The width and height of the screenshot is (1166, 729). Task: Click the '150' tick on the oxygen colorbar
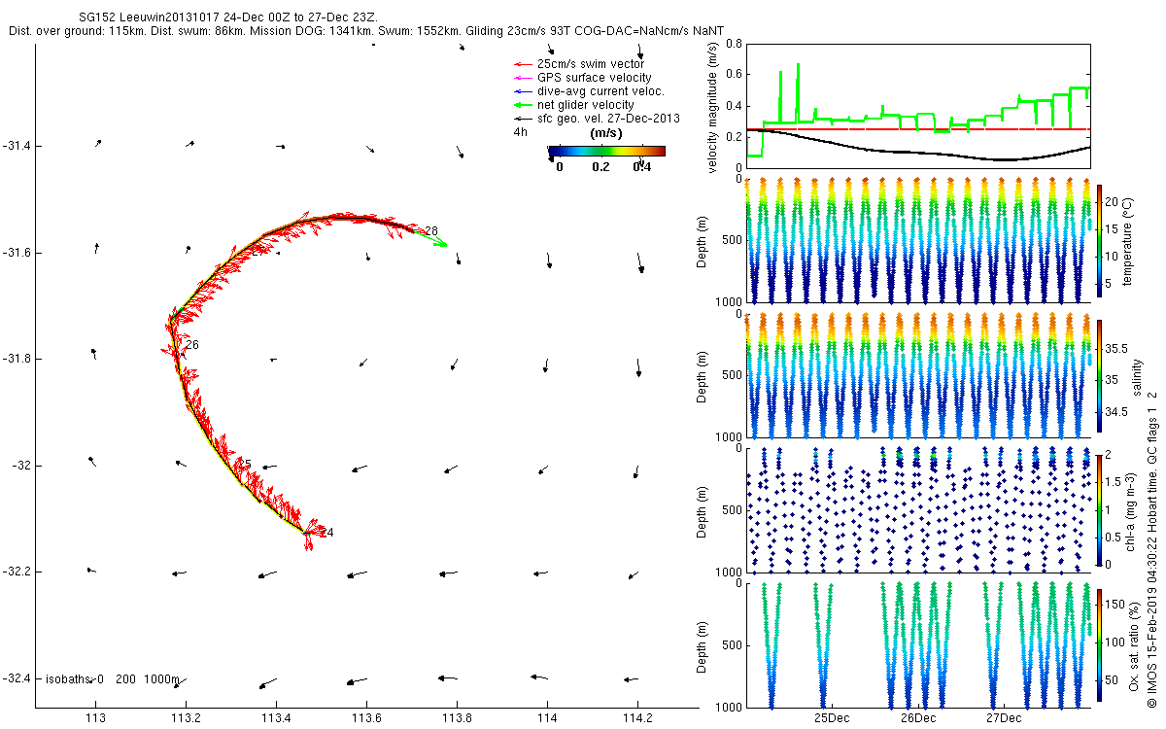1117,605
